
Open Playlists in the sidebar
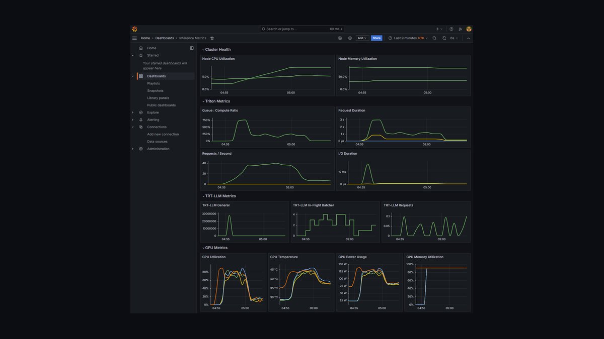click(x=154, y=83)
